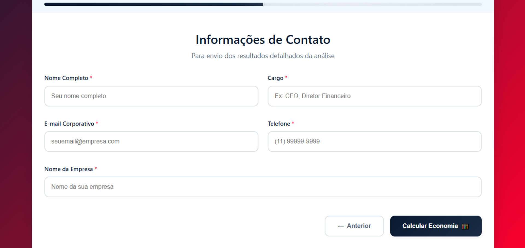Click the Telefone label text

279,124
